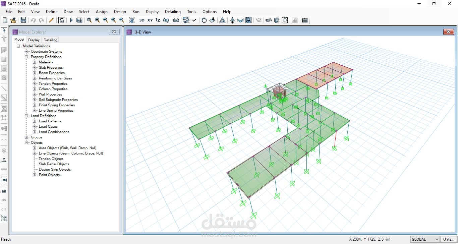458x244 pixels.
Task: Collapse the Model Definitions tree node
Action: 18,46
